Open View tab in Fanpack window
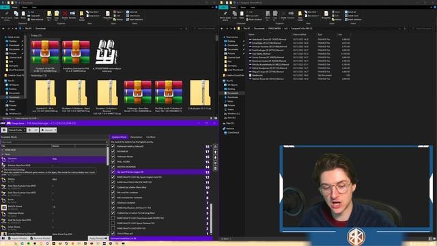Viewport: 437px width, 246px height. (x=253, y=8)
